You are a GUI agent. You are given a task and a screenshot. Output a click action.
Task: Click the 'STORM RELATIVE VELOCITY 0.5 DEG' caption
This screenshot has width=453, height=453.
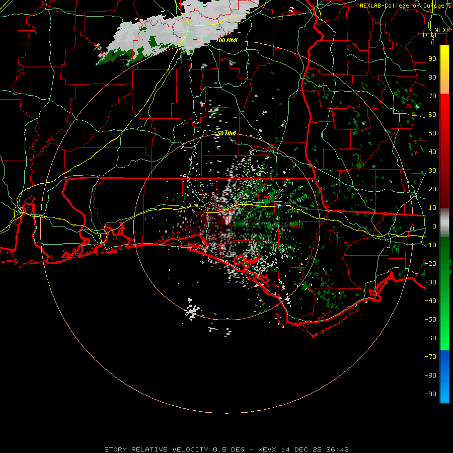[x=174, y=449]
